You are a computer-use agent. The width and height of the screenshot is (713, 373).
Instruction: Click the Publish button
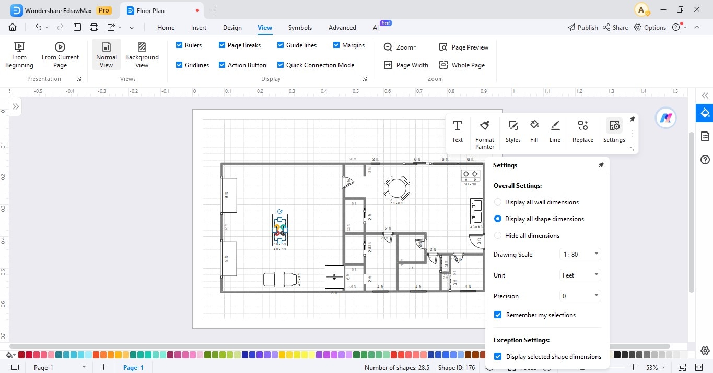[x=582, y=28]
